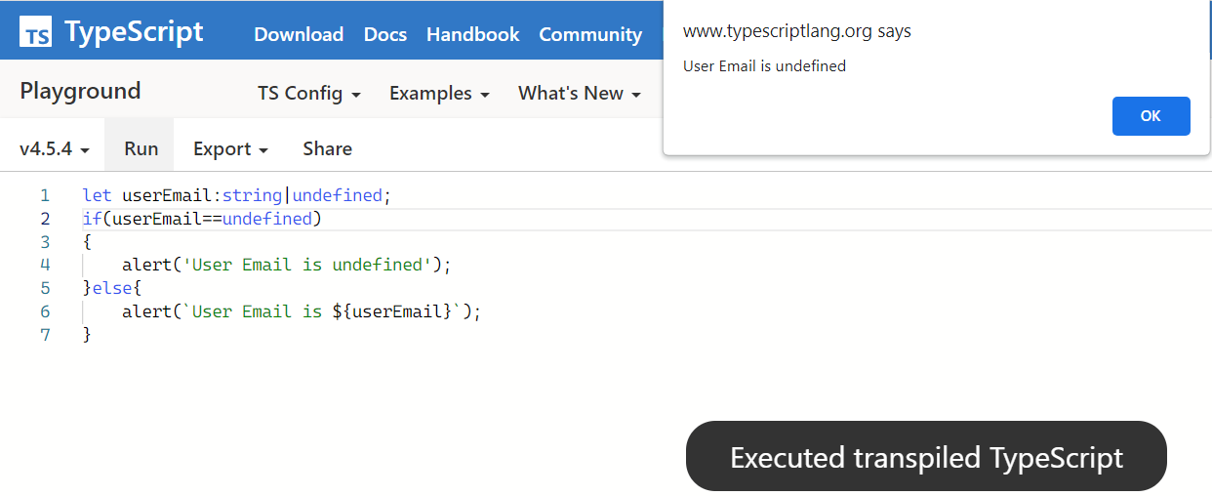This screenshot has height=496, width=1212.
Task: Place cursor in the if(userEmail==undefined) line
Action: 202,219
